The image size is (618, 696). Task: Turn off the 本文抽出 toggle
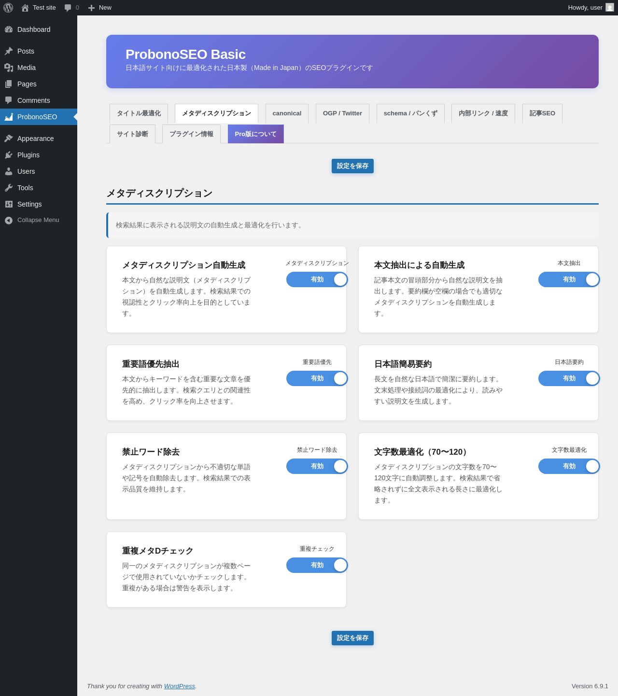pyautogui.click(x=569, y=279)
